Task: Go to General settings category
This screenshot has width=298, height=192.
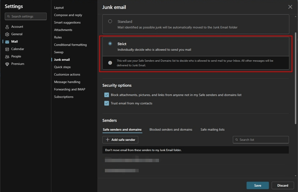Action: click(17, 34)
